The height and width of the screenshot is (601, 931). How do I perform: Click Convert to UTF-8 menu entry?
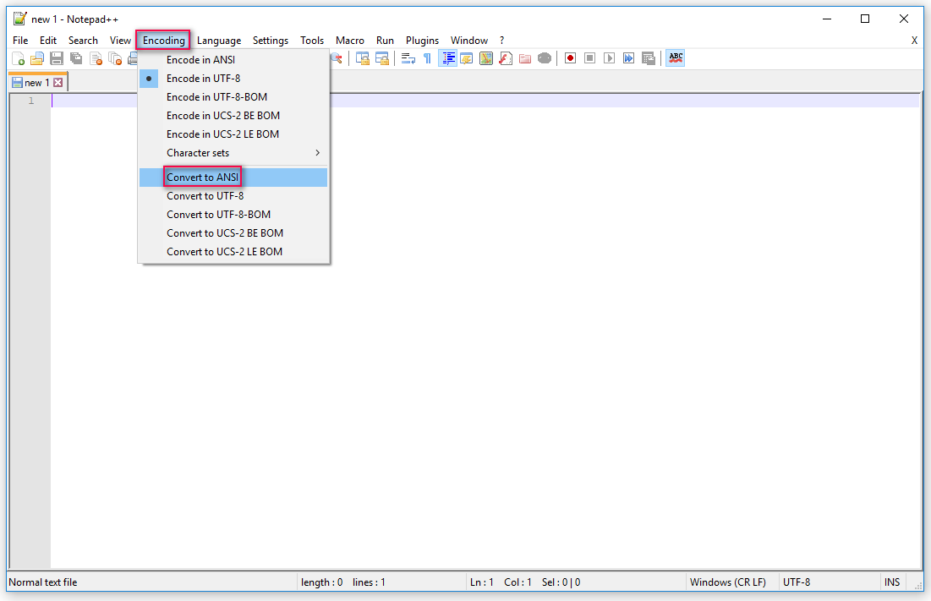tap(233, 196)
